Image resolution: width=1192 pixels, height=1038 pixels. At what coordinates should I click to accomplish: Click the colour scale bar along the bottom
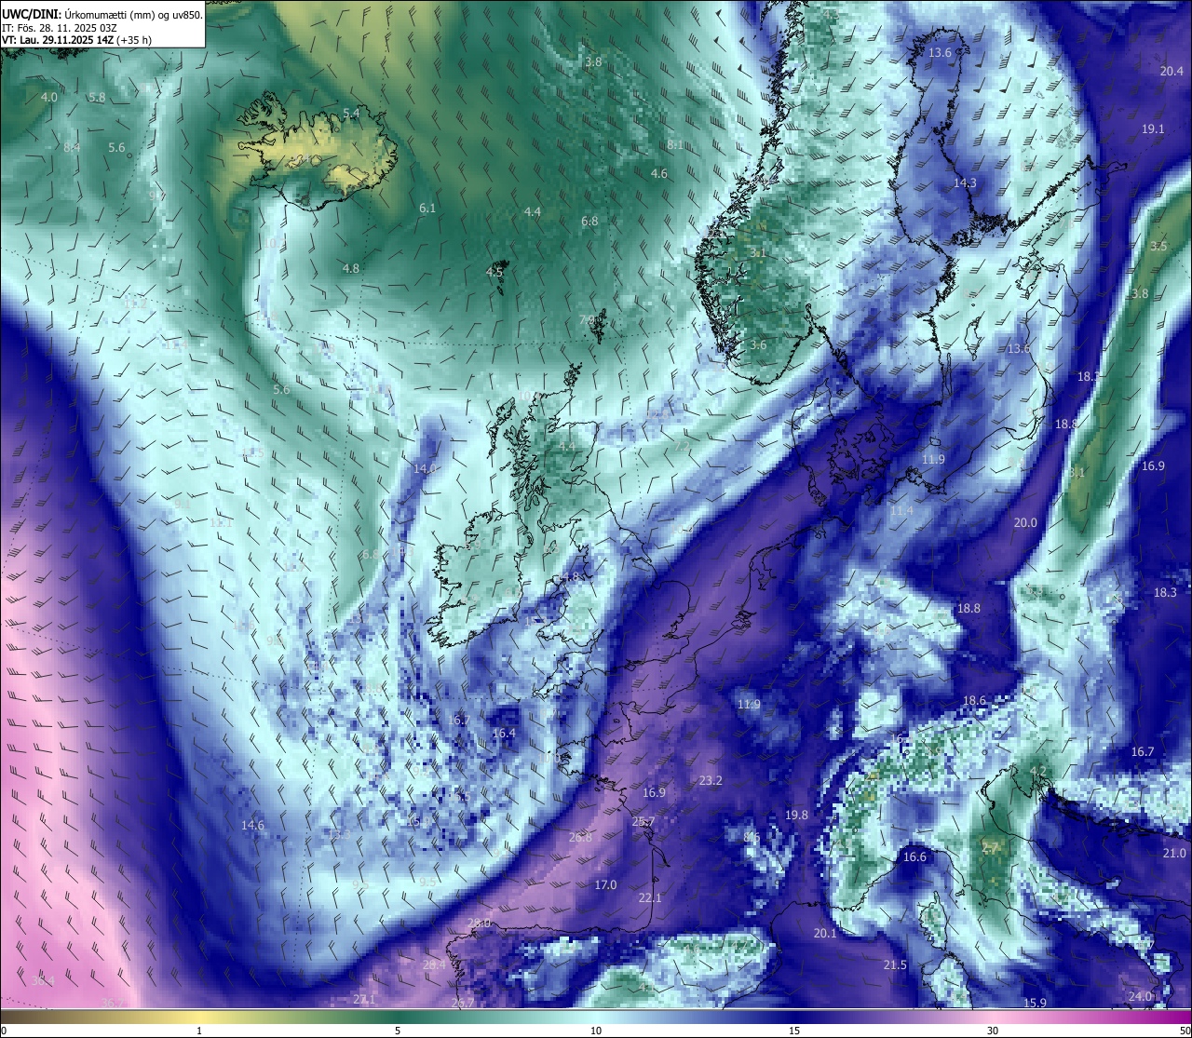(596, 1018)
